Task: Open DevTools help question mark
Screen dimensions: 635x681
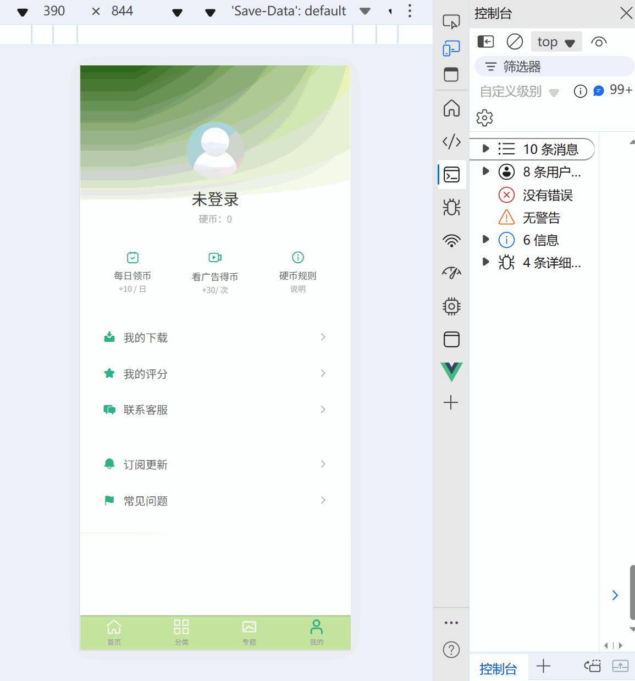Action: [451, 650]
